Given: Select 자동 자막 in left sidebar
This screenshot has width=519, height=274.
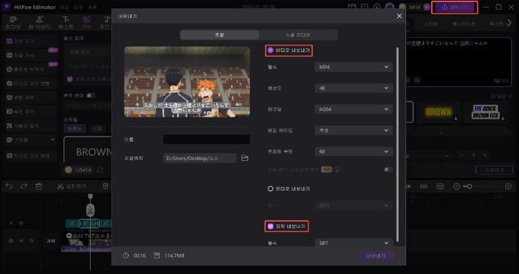Looking at the screenshot, I should click(30, 41).
